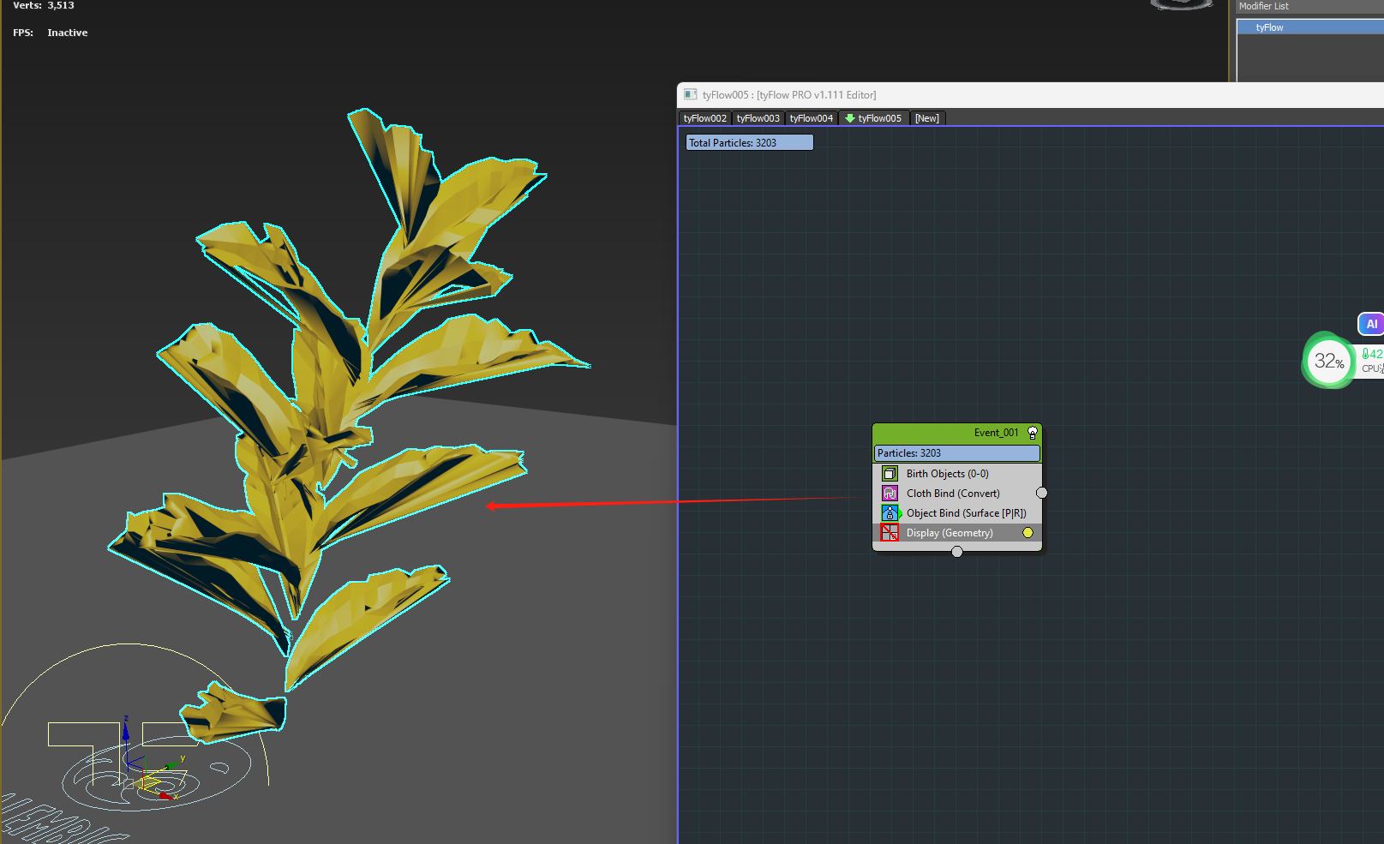1384x844 pixels.
Task: Click the Object Bind operator icon
Action: (x=890, y=513)
